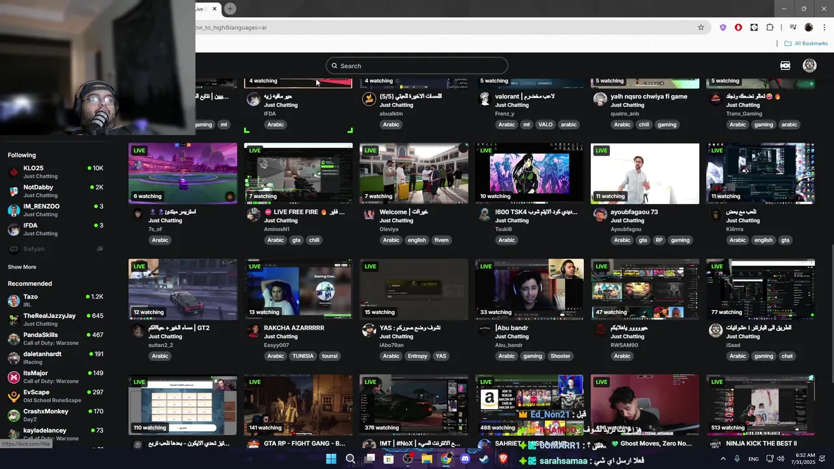Open Tazo IRL recommended channel
834x469 pixels.
click(55, 300)
